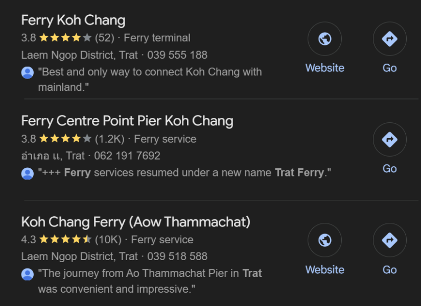Open the Ferry Koh Chang listing title

click(x=73, y=20)
